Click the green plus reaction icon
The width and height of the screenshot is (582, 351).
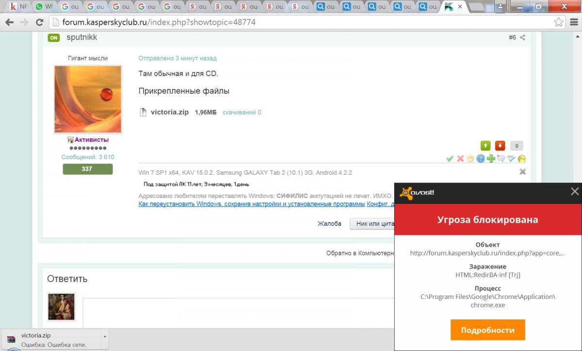(x=491, y=159)
